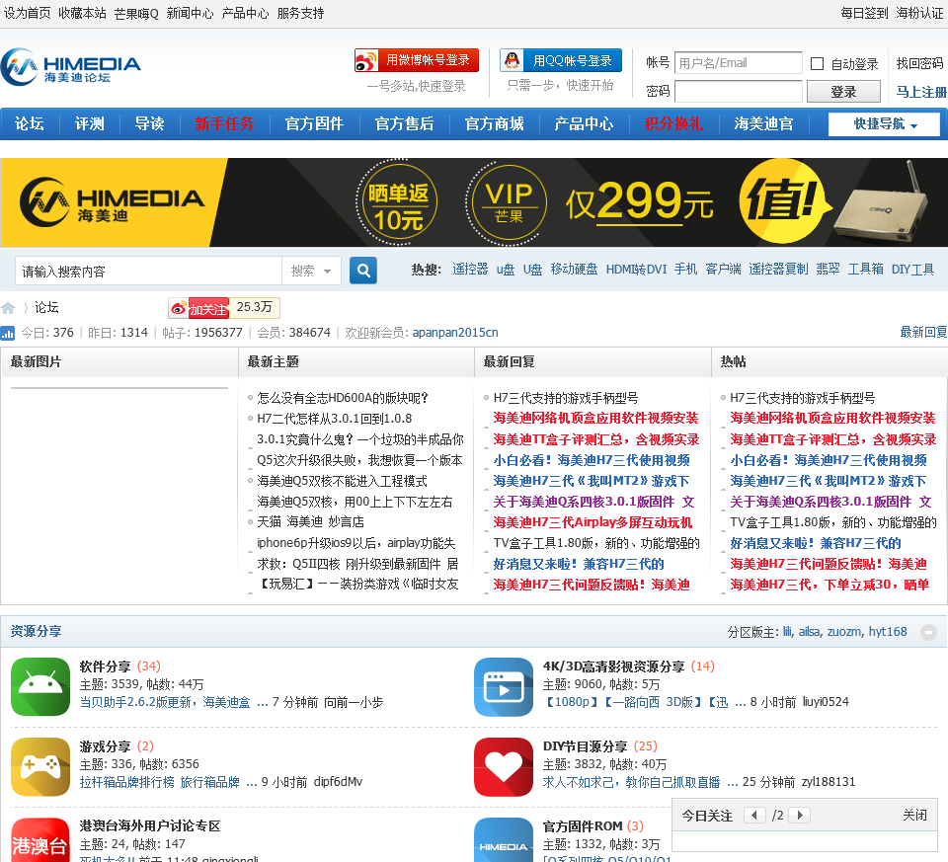Open 官方商城 in the navigation bar
The height and width of the screenshot is (862, 948).
[495, 124]
